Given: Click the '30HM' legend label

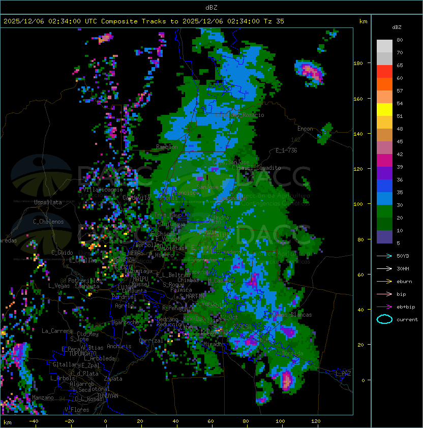Looking at the screenshot, I should click(403, 268).
